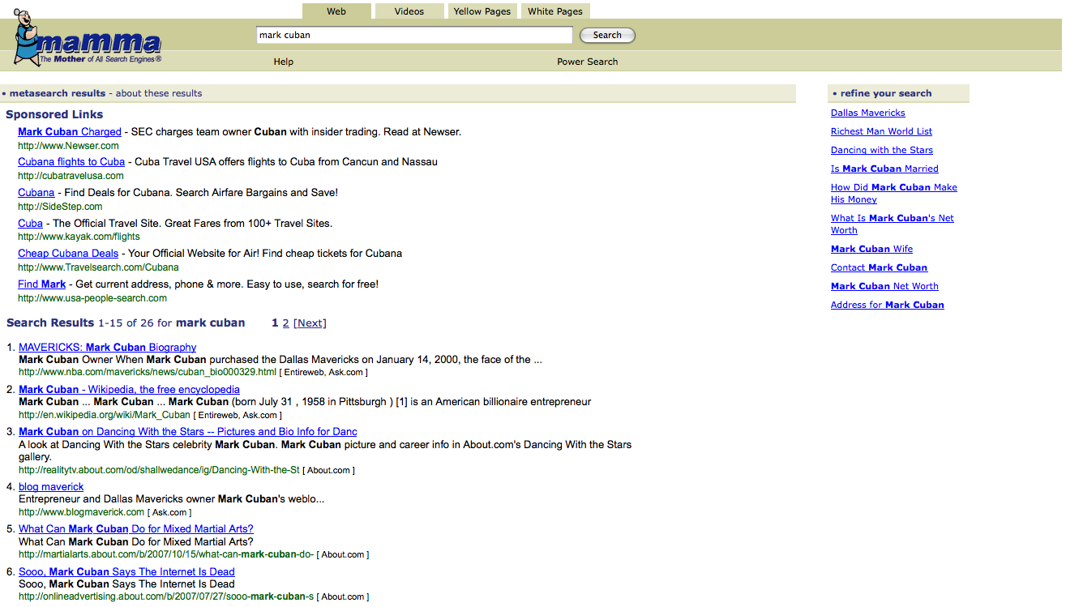Refine search by Mark Cuban Net Worth
The height and width of the screenshot is (607, 1066).
884,287
